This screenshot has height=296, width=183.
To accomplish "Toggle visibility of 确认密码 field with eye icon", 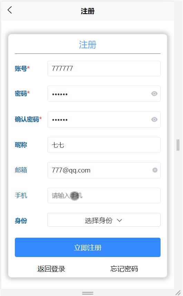I will pos(154,119).
